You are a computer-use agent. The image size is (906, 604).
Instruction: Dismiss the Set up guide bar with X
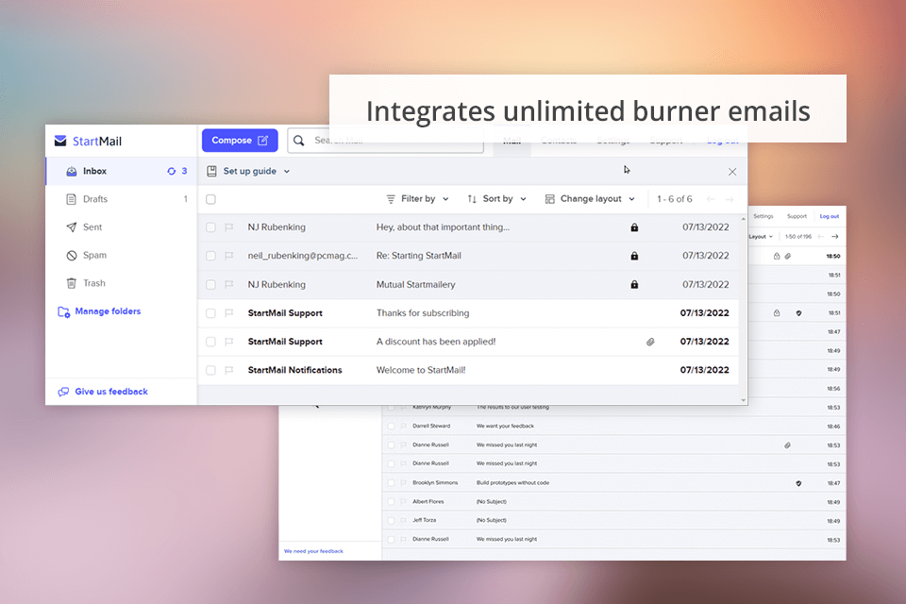pyautogui.click(x=732, y=172)
